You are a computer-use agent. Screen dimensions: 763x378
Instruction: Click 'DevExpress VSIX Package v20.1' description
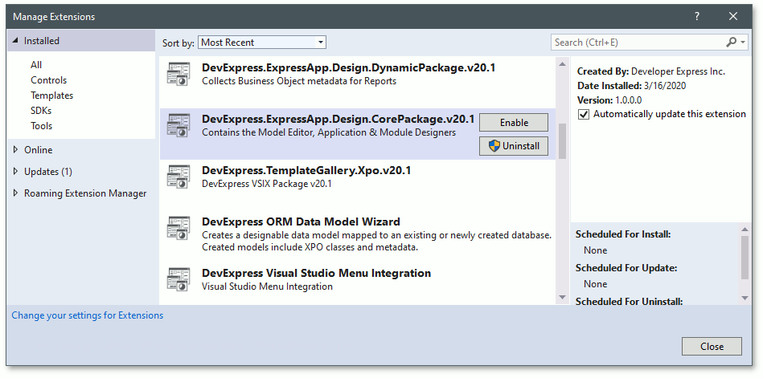(x=267, y=184)
